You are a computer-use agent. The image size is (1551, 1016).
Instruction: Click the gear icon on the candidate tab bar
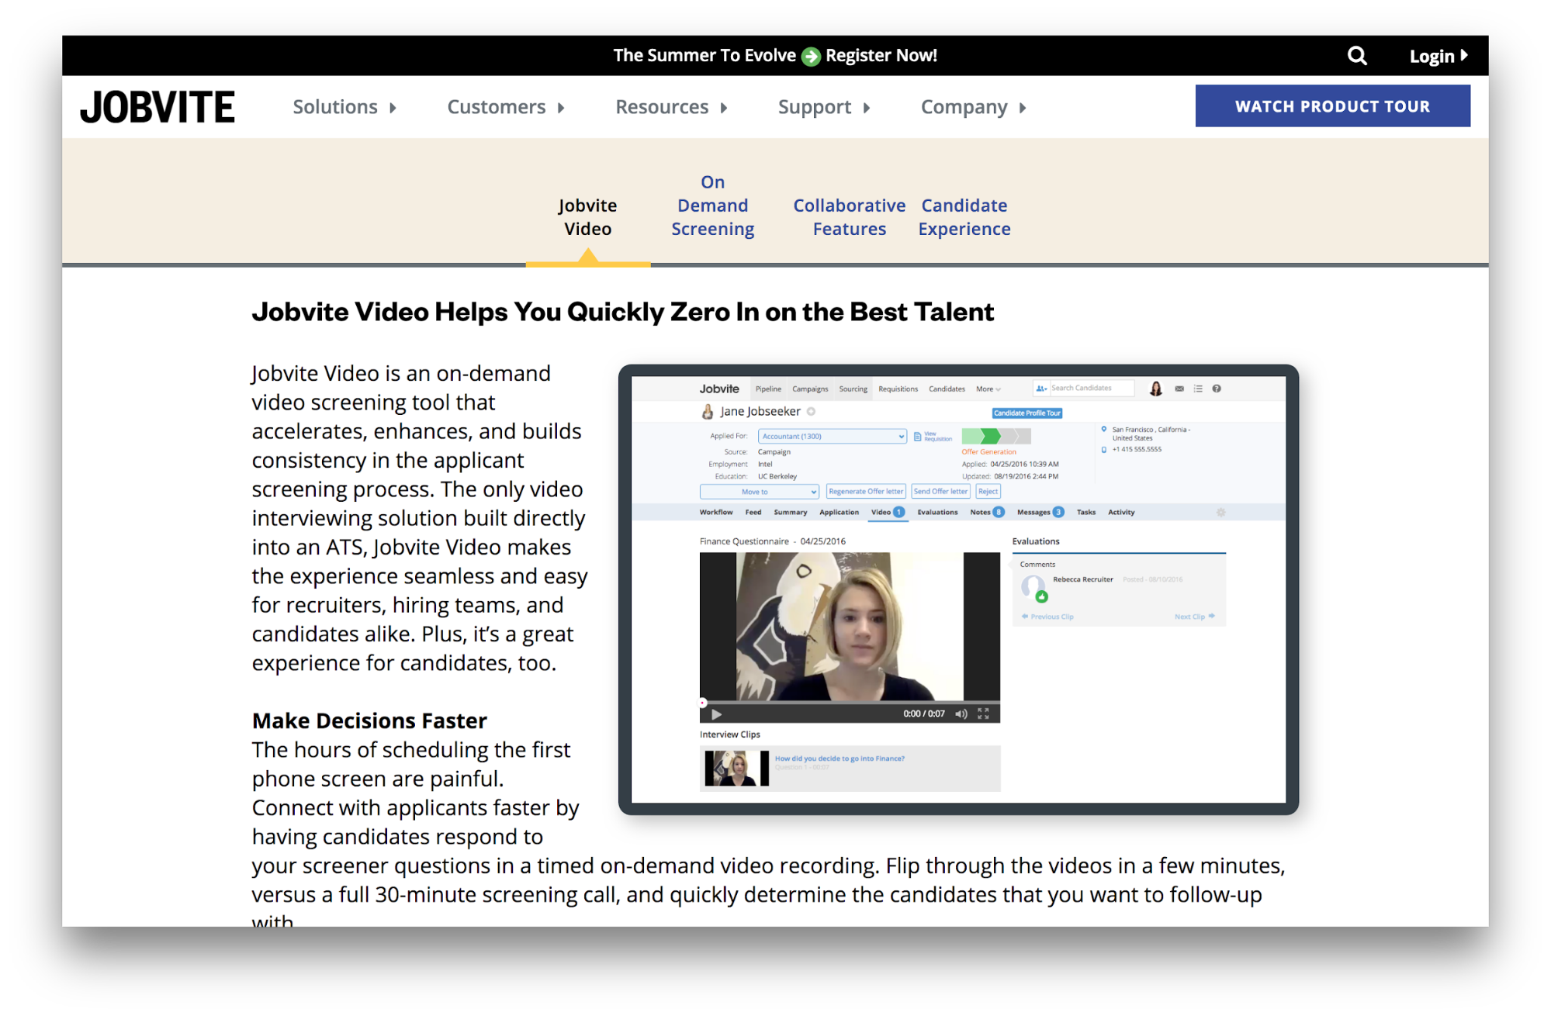tap(1220, 513)
